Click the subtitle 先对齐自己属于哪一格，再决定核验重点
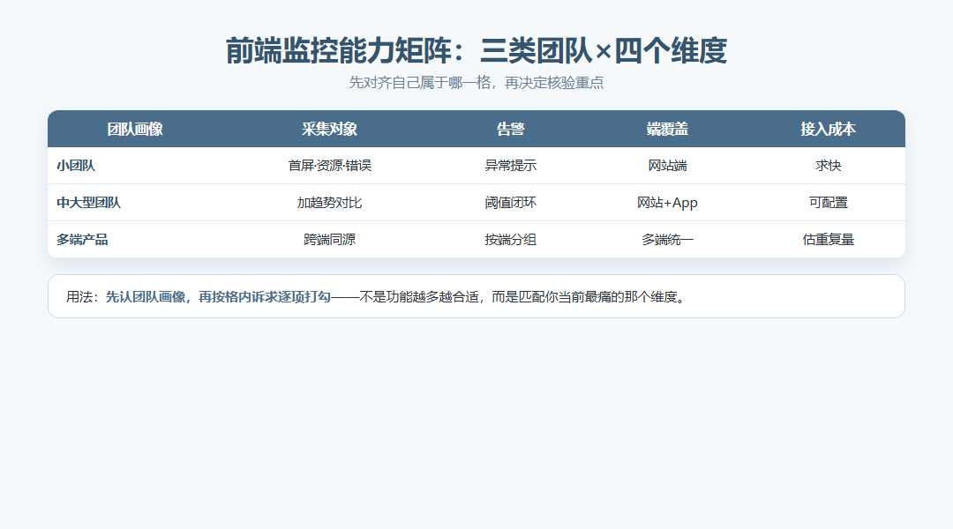This screenshot has height=529, width=953. [476, 83]
